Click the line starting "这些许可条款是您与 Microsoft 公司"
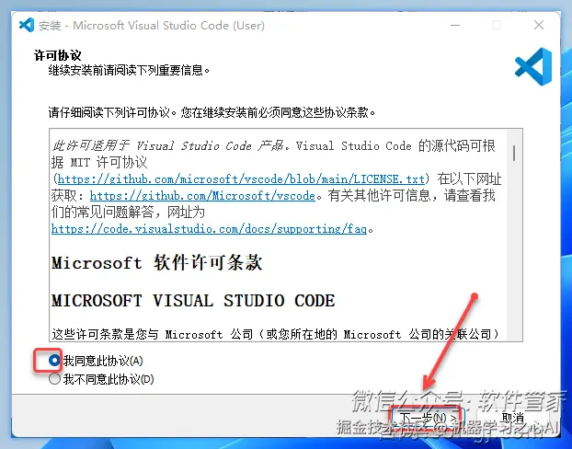 tap(275, 334)
